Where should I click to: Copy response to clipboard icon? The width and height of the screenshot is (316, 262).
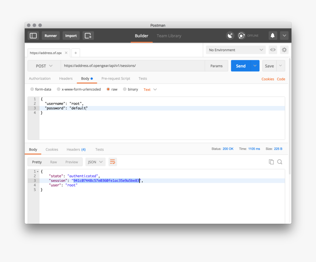(271, 162)
